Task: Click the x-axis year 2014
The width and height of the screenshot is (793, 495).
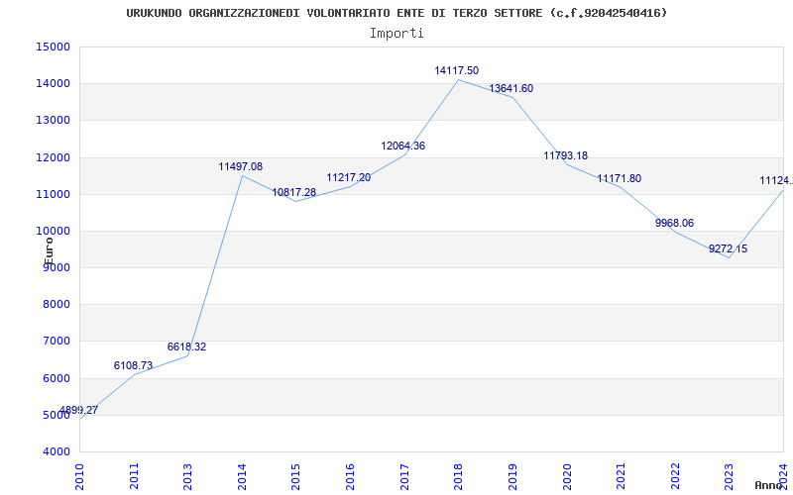Action: tap(242, 476)
